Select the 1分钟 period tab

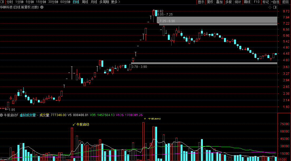[19, 2]
